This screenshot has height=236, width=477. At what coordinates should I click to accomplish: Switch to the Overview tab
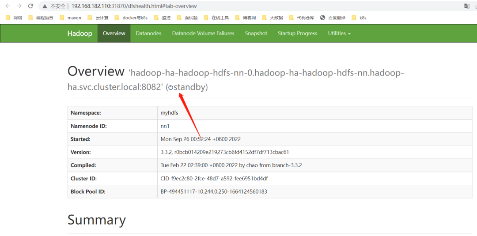click(x=114, y=34)
